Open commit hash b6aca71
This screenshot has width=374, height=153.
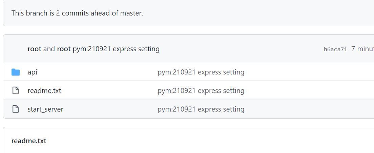pos(335,49)
